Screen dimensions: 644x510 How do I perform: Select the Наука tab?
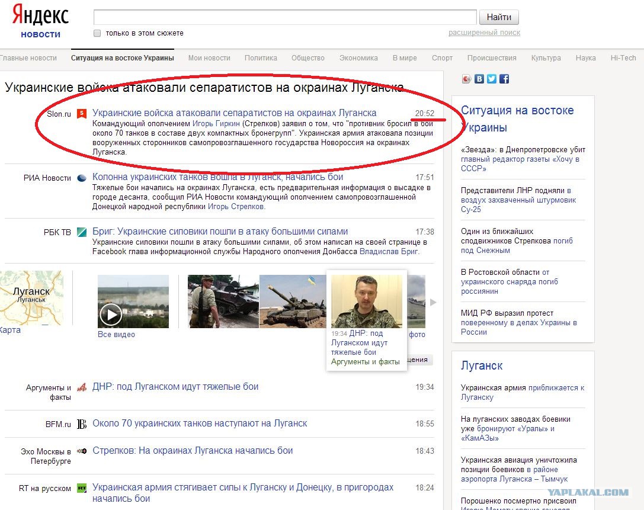tap(586, 58)
